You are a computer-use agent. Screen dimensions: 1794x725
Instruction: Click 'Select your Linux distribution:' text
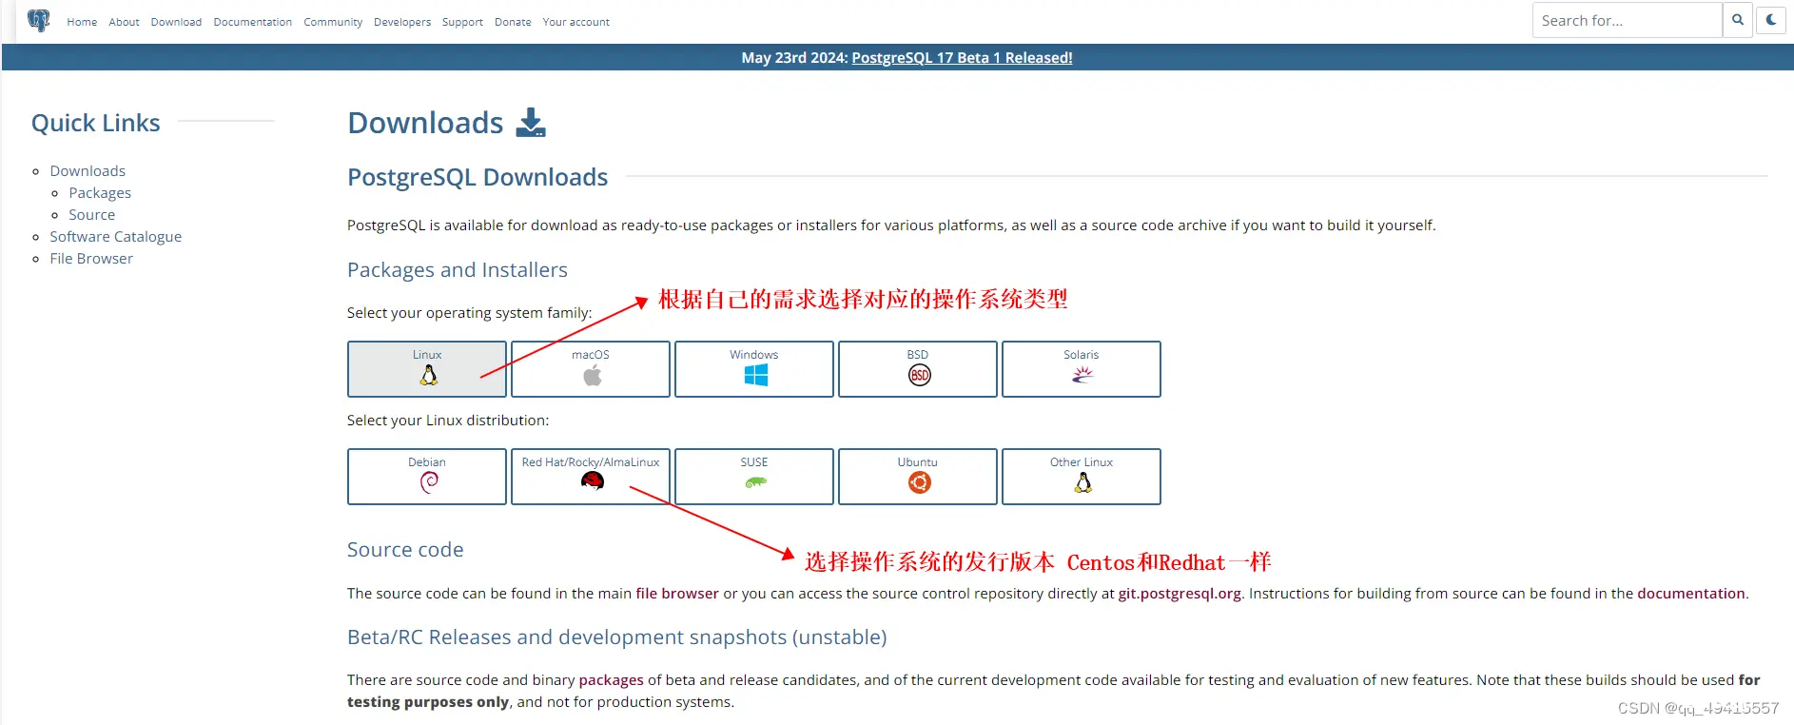(448, 421)
